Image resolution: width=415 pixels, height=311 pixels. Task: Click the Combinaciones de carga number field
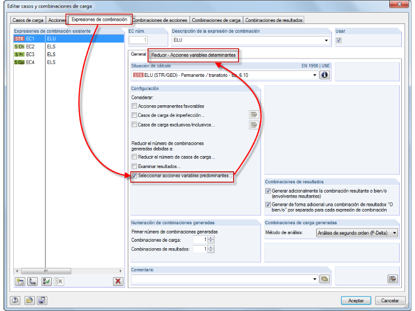[200, 240]
